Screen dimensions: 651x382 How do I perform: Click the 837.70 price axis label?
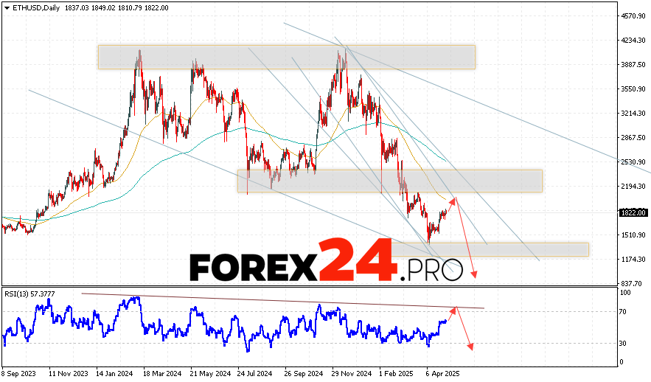click(631, 283)
